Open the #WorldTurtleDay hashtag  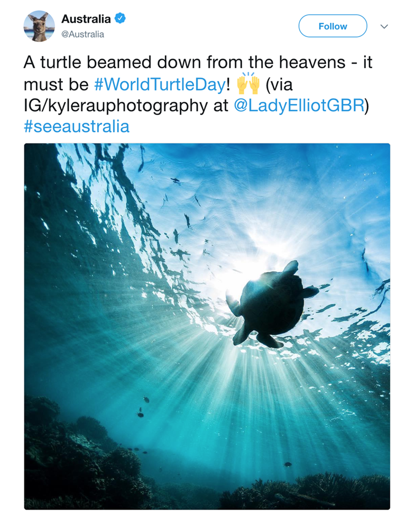pyautogui.click(x=159, y=84)
